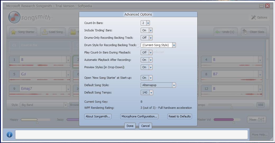Select bar 8 chord B7 cell

pos(235,74)
